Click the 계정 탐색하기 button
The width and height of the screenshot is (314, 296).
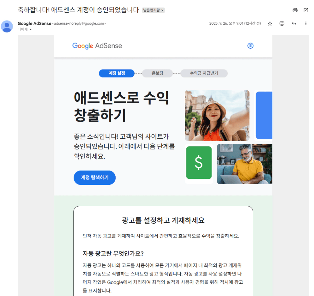click(x=95, y=178)
